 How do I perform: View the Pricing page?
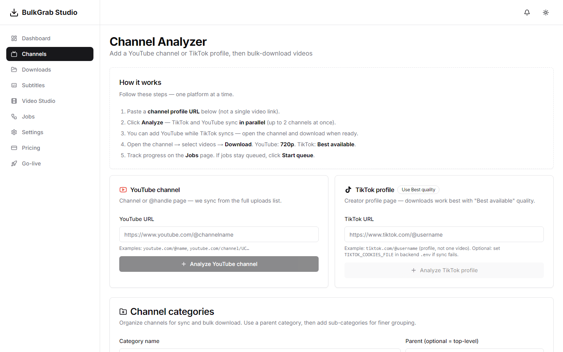pyautogui.click(x=50, y=148)
